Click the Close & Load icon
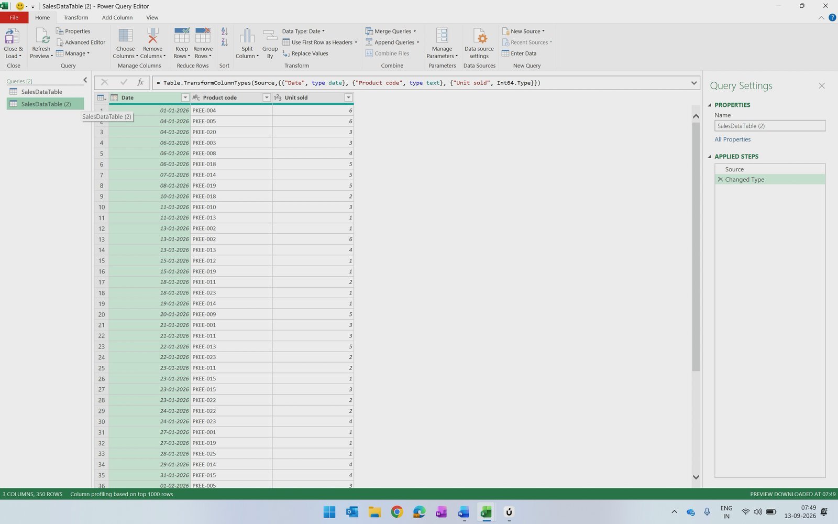Viewport: 838px width, 524px height. click(x=13, y=36)
